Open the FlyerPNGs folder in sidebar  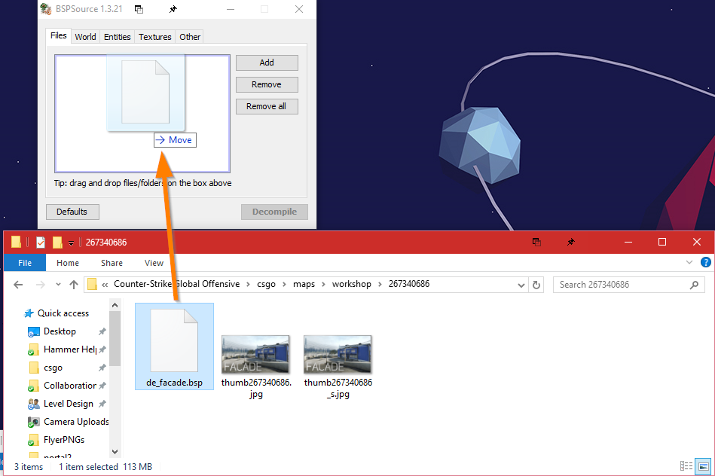pyautogui.click(x=56, y=440)
